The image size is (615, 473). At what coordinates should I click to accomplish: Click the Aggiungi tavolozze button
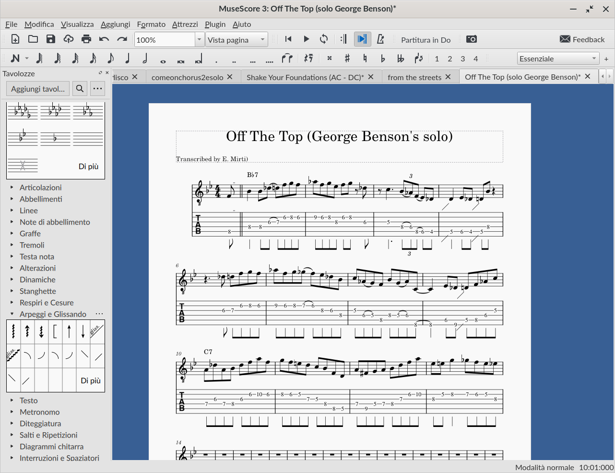pyautogui.click(x=38, y=89)
